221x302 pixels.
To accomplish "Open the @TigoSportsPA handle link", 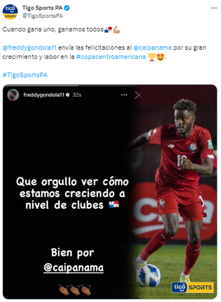I will tap(43, 16).
